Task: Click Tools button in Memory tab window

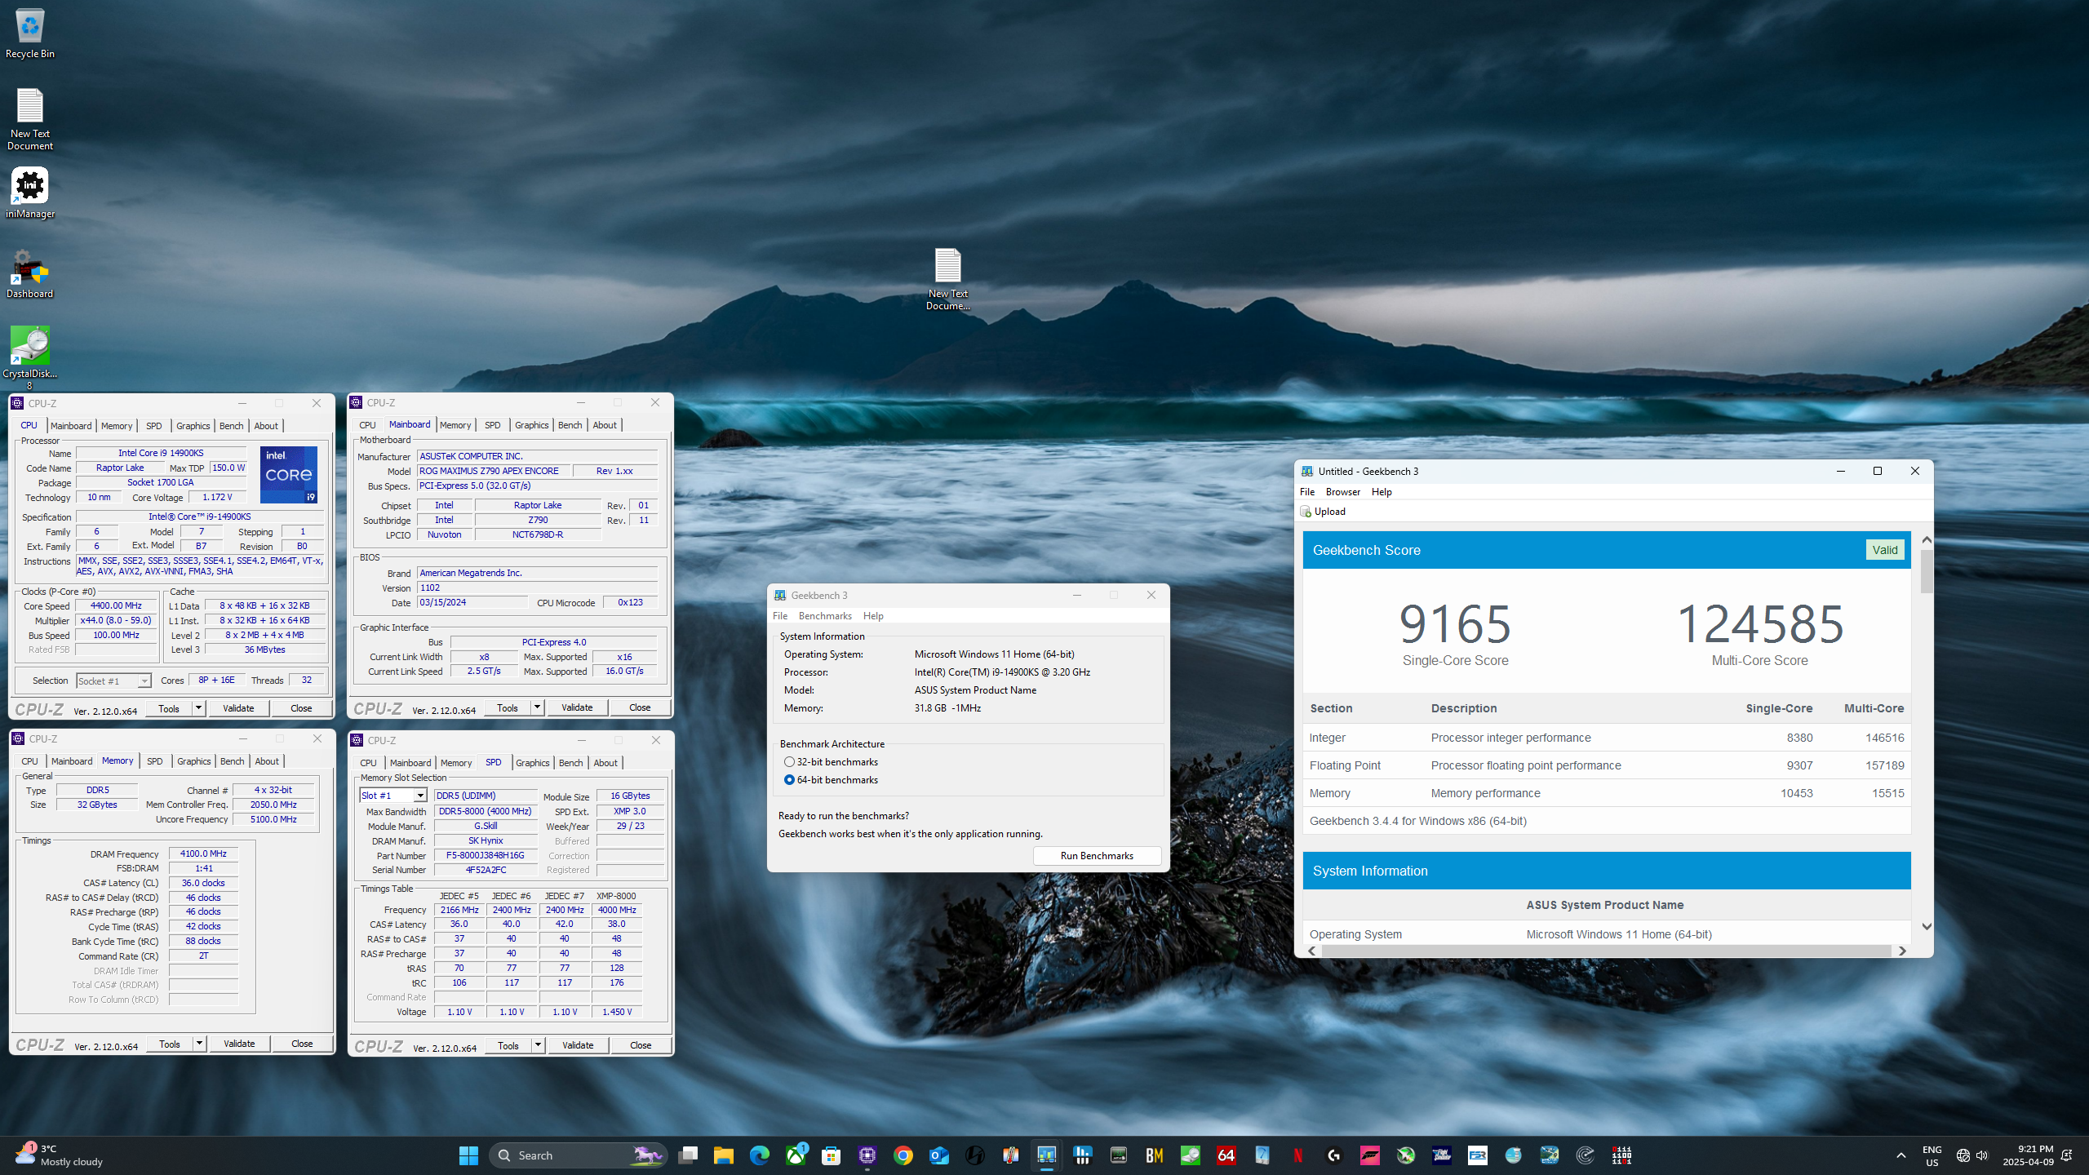Action: pyautogui.click(x=170, y=1044)
